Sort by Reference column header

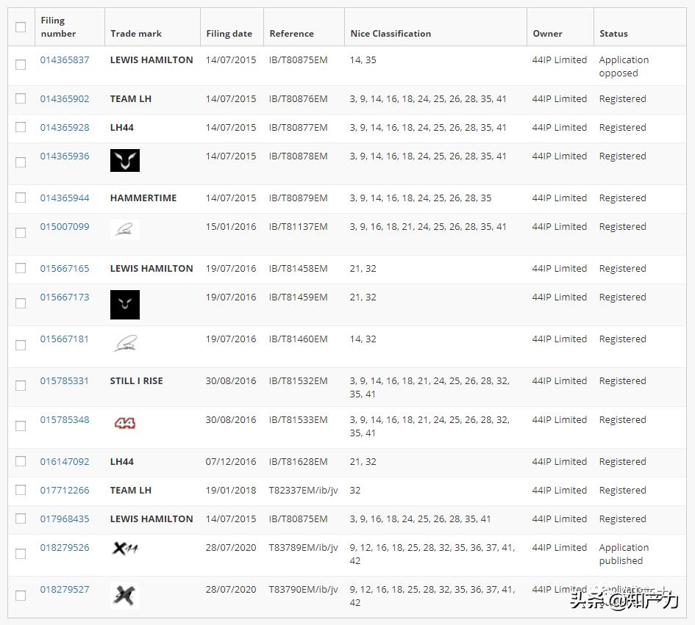point(292,34)
